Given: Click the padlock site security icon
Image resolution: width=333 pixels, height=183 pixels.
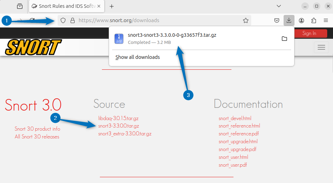Looking at the screenshot, I should [x=72, y=20].
